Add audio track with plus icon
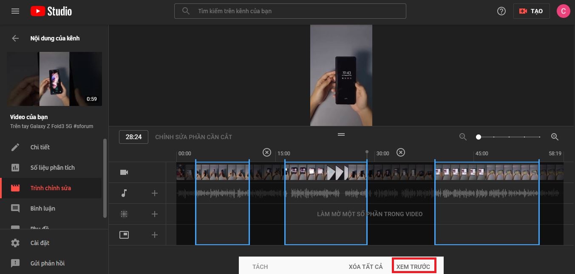The width and height of the screenshot is (575, 274). pyautogui.click(x=155, y=194)
